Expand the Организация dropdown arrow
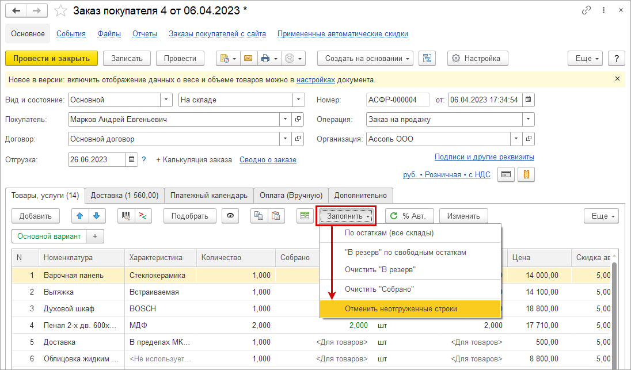 pos(516,139)
